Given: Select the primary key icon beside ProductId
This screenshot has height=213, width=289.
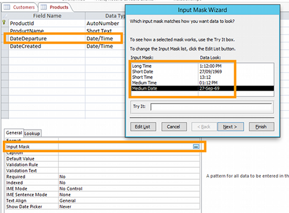Looking at the screenshot, I should click(x=4, y=23).
